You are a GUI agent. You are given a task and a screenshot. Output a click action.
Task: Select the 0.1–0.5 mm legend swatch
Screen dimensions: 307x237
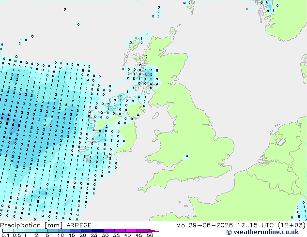click(x=8, y=231)
